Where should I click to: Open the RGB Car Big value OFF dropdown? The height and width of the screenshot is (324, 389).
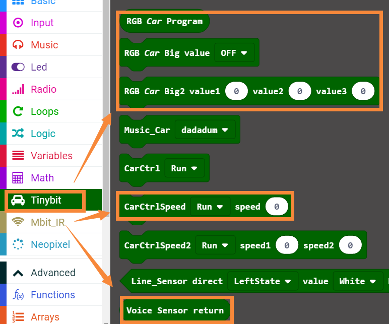click(x=234, y=53)
